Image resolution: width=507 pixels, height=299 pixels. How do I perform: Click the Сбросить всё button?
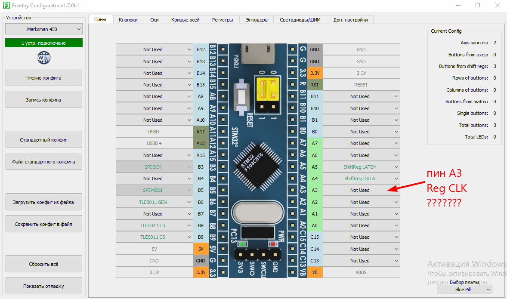coord(43,264)
